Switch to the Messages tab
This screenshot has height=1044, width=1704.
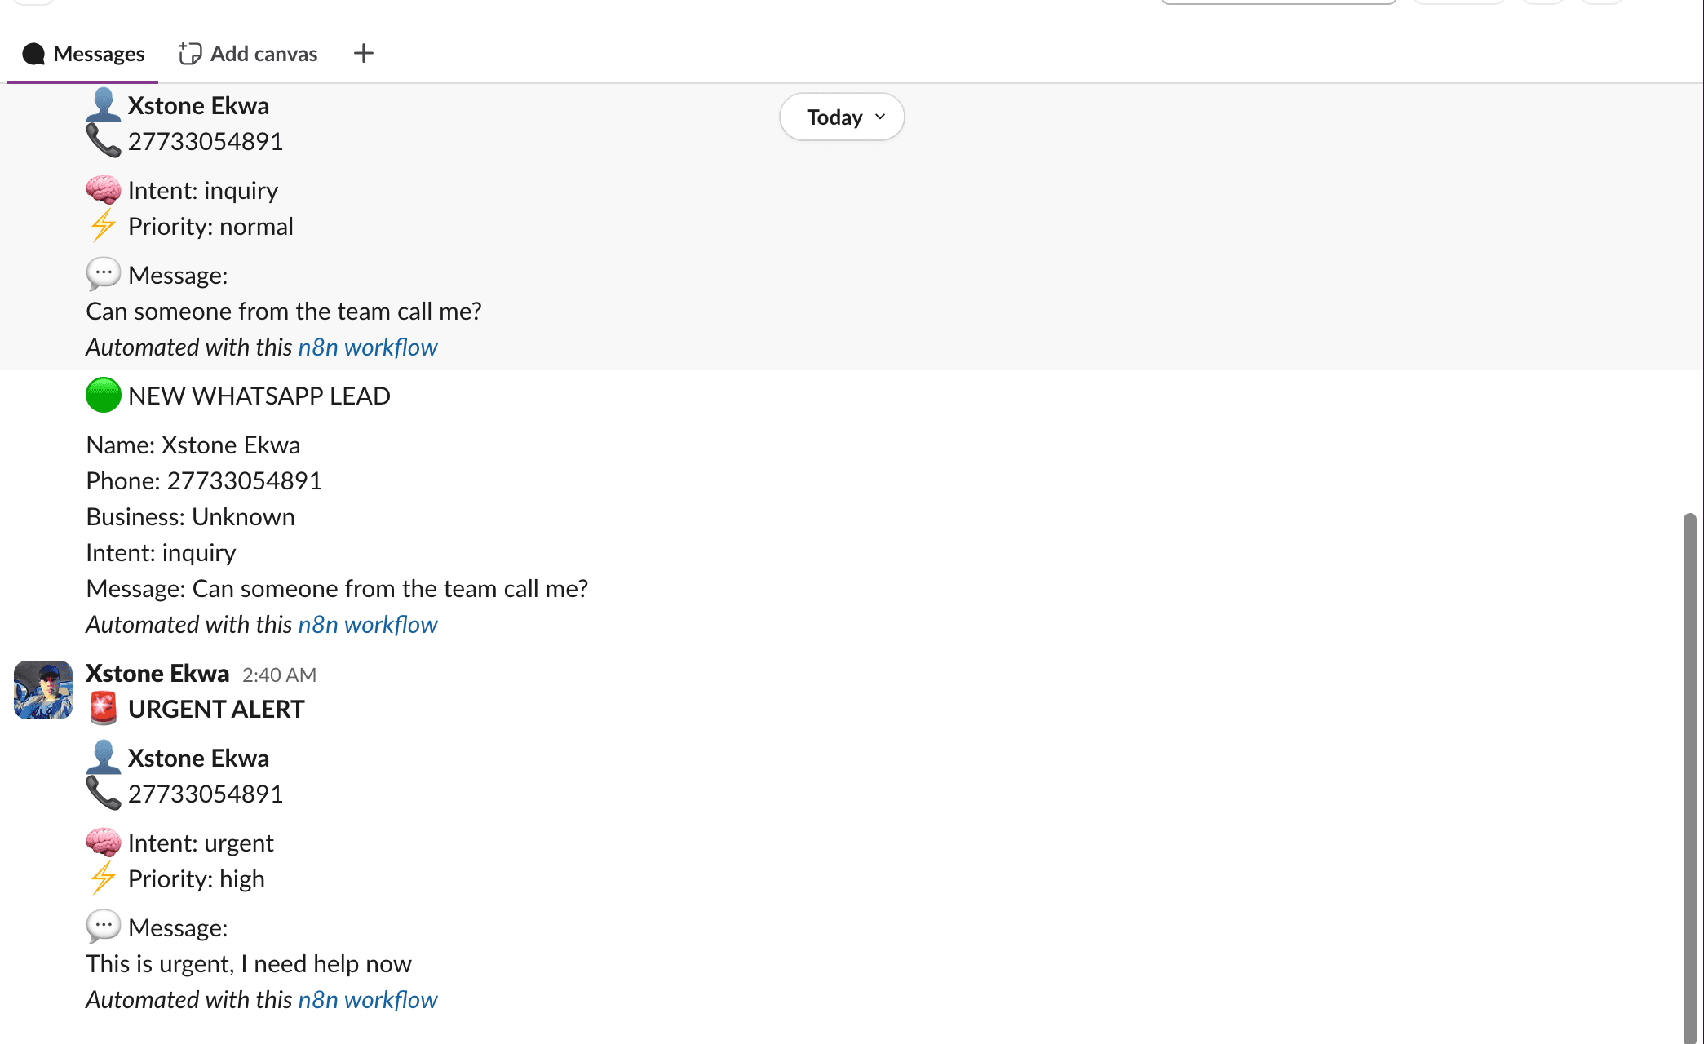pos(98,54)
